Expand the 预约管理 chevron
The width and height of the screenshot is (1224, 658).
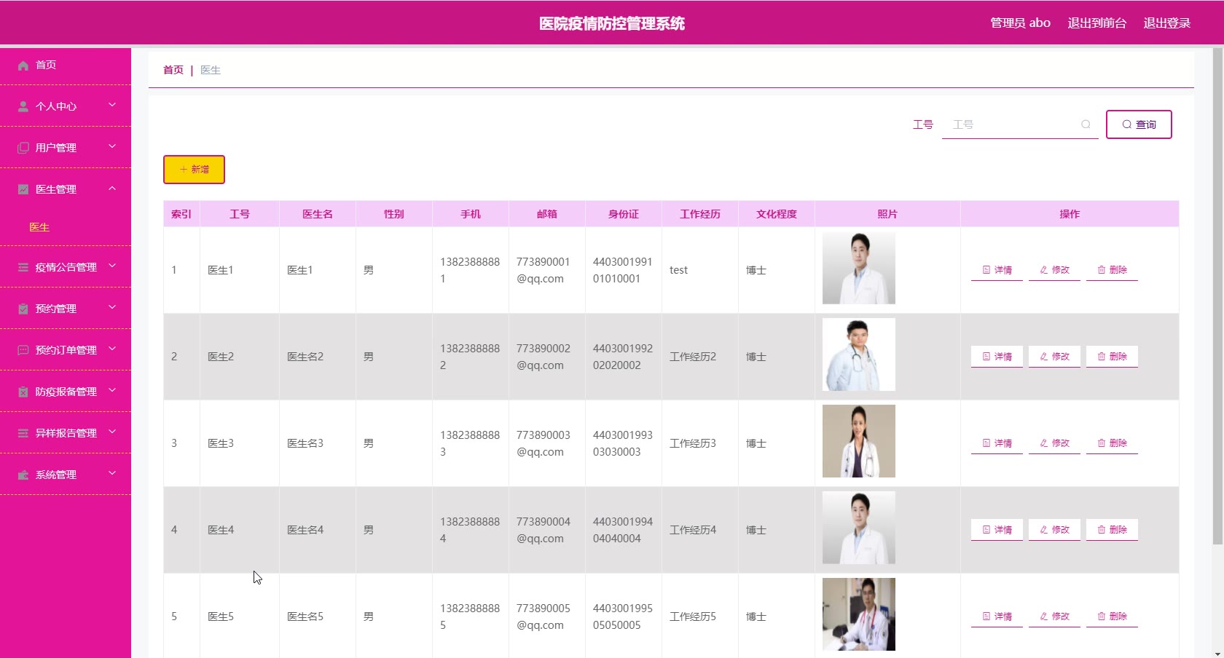(x=112, y=308)
